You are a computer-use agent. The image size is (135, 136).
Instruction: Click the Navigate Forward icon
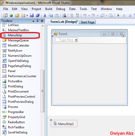click(111, 15)
